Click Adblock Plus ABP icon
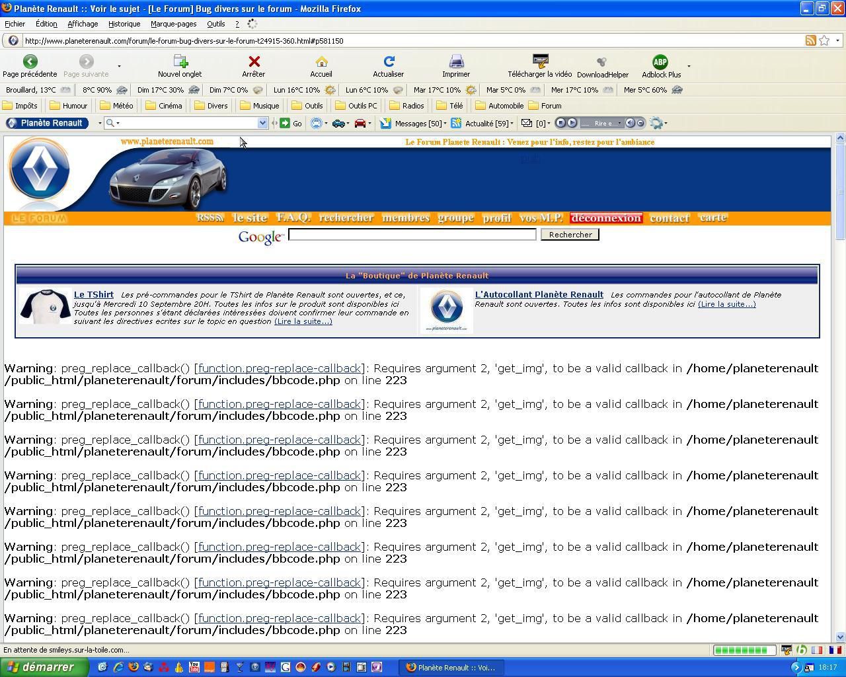 pyautogui.click(x=660, y=63)
